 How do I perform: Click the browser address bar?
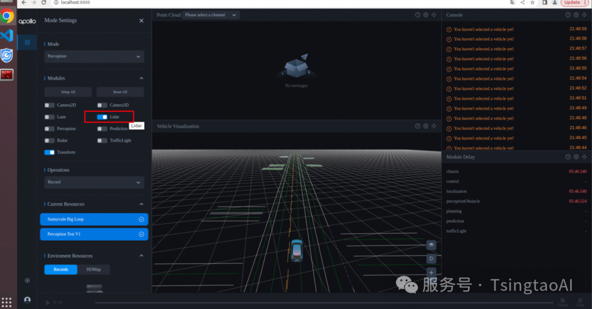pos(280,3)
